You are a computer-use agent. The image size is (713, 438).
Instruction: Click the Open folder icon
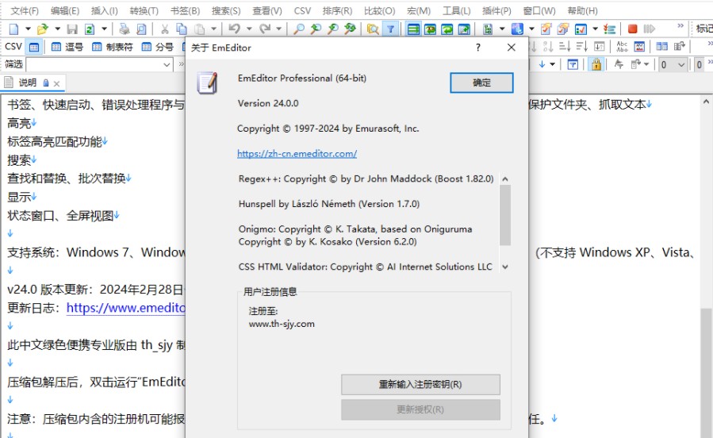click(x=42, y=29)
